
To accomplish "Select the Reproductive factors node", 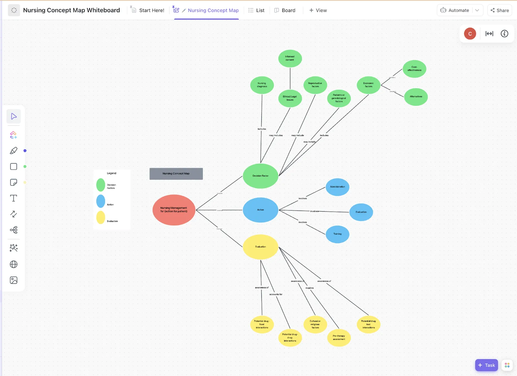I will (x=315, y=85).
